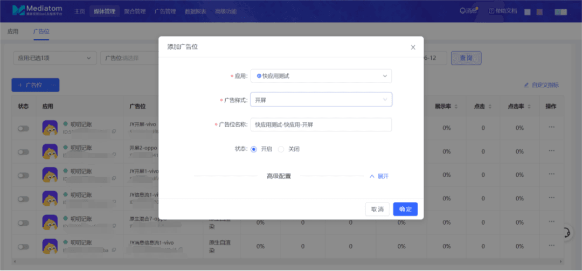Select the 关闭 status radio button
The height and width of the screenshot is (271, 582).
point(281,149)
